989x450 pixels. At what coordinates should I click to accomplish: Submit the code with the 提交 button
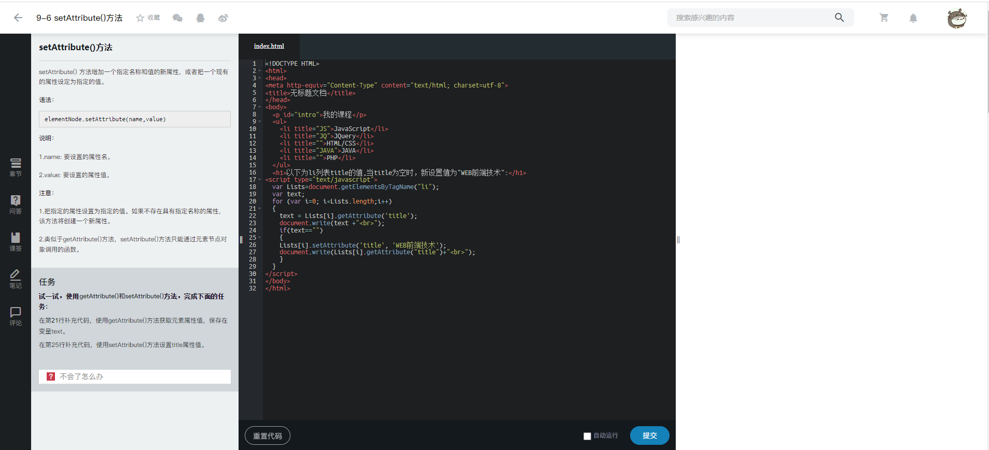point(650,436)
